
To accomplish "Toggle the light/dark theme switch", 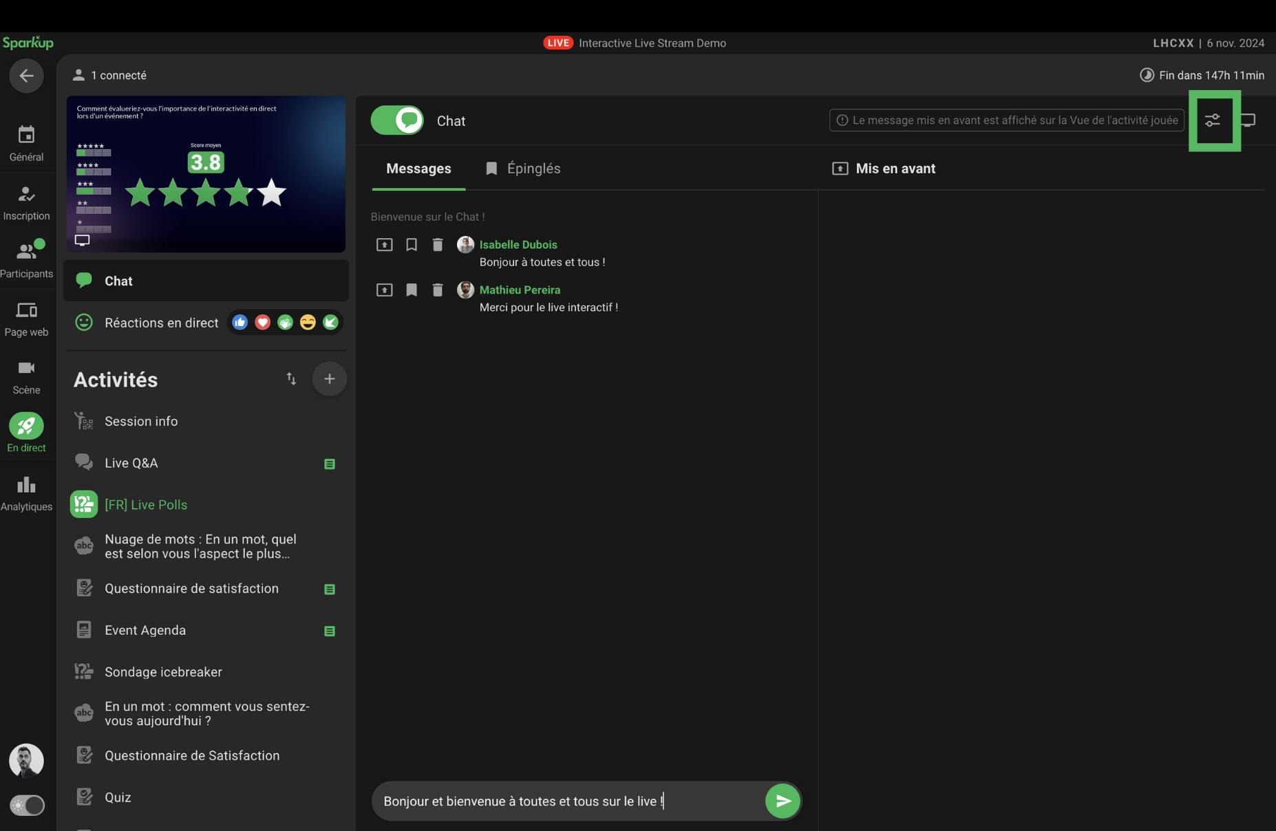I will pos(27,805).
